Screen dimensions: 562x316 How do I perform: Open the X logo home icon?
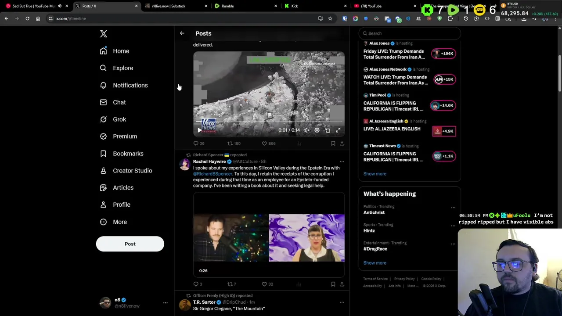click(x=104, y=34)
